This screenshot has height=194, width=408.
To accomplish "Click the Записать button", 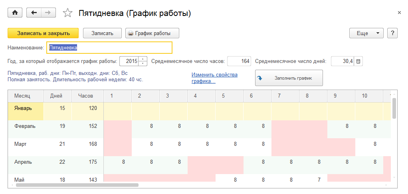I will (x=102, y=33).
